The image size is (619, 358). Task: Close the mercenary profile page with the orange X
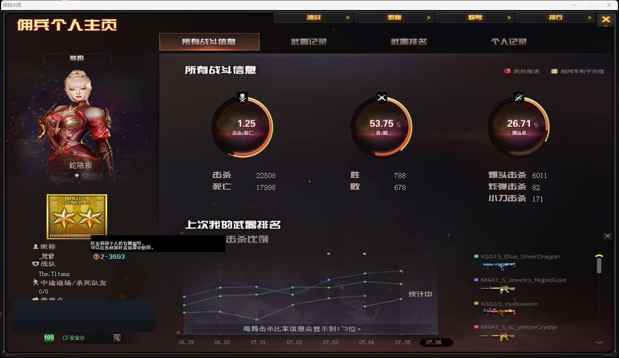click(x=606, y=19)
